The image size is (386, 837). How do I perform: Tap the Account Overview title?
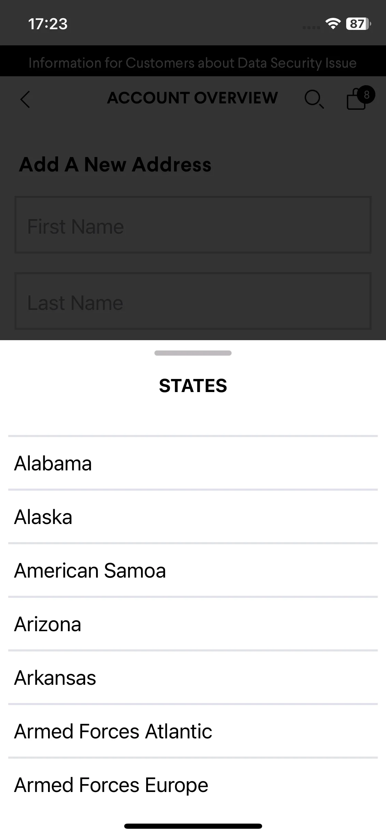pyautogui.click(x=192, y=98)
